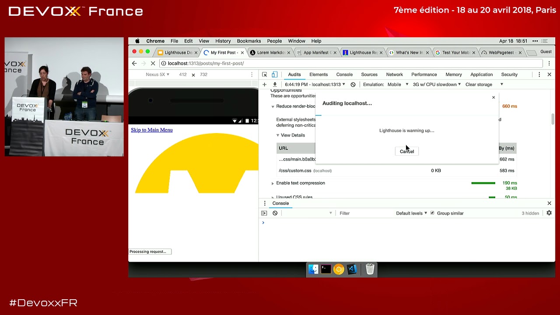The width and height of the screenshot is (560, 315).
Task: Click the 3 hidden messages label
Action: [x=530, y=213]
